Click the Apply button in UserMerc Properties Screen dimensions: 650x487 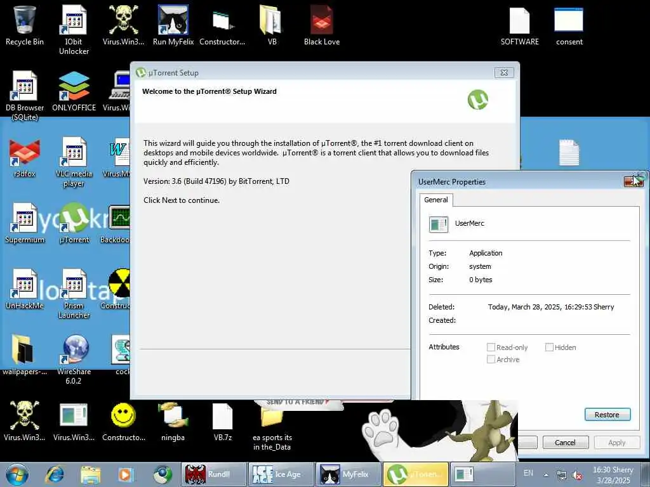(x=617, y=442)
